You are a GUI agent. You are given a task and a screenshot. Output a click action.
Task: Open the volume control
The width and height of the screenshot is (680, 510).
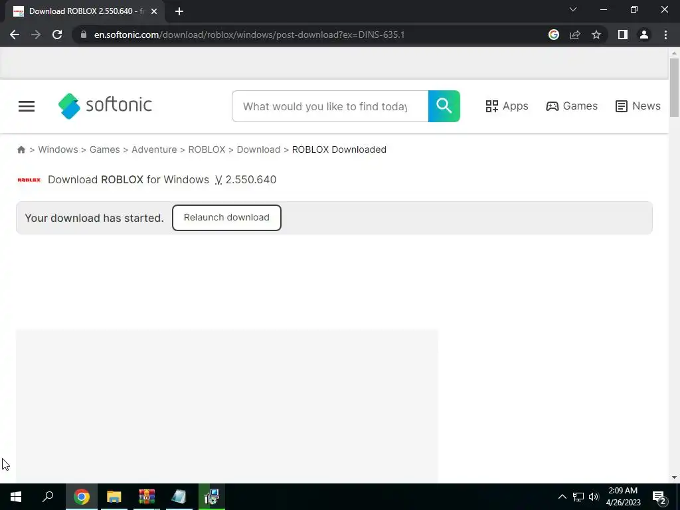pyautogui.click(x=593, y=497)
